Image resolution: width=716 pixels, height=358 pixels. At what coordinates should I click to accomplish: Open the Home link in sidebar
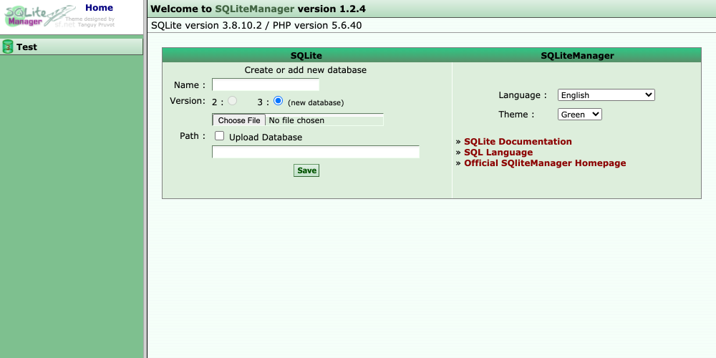[x=99, y=8]
